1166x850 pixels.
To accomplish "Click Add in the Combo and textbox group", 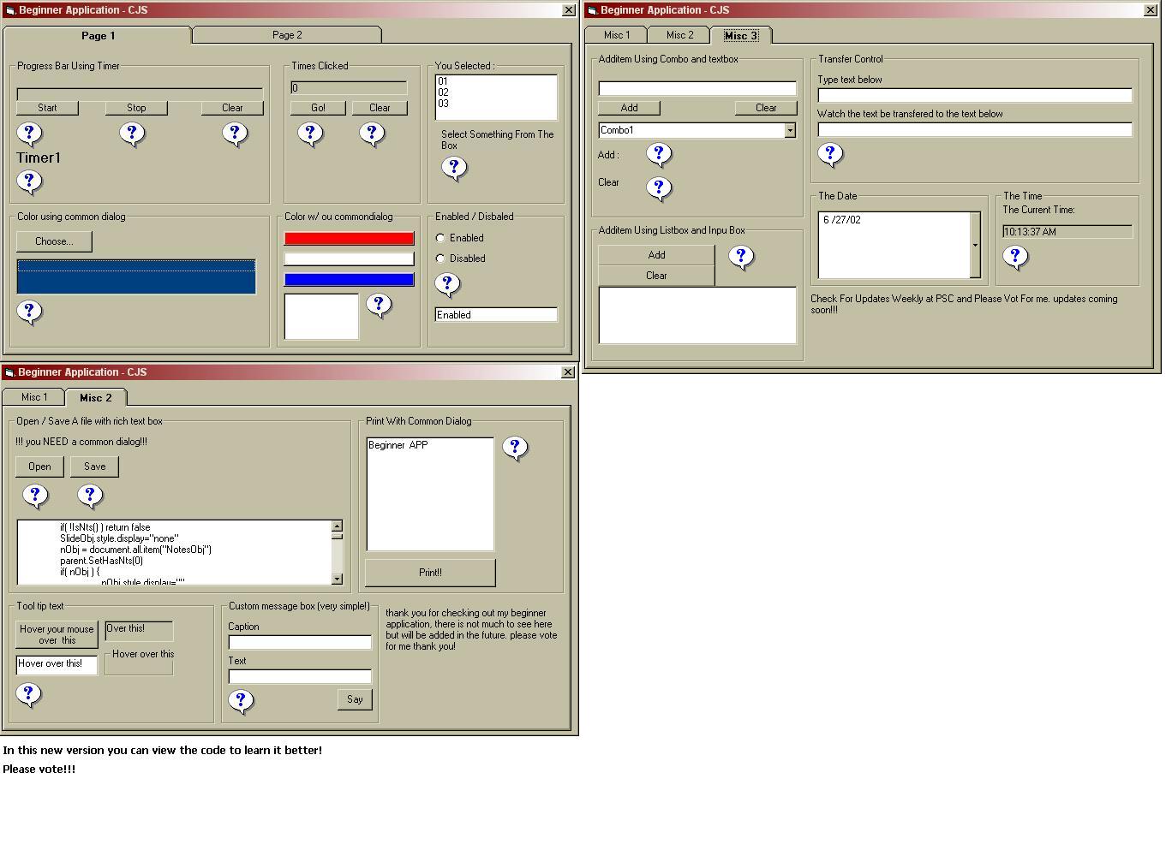I will [x=629, y=108].
